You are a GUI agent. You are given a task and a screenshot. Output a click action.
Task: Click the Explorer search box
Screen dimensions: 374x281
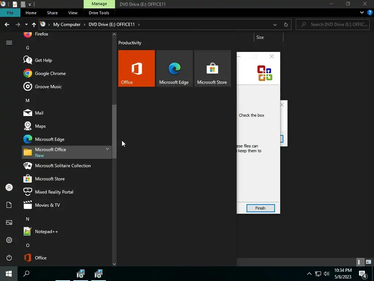tap(332, 25)
